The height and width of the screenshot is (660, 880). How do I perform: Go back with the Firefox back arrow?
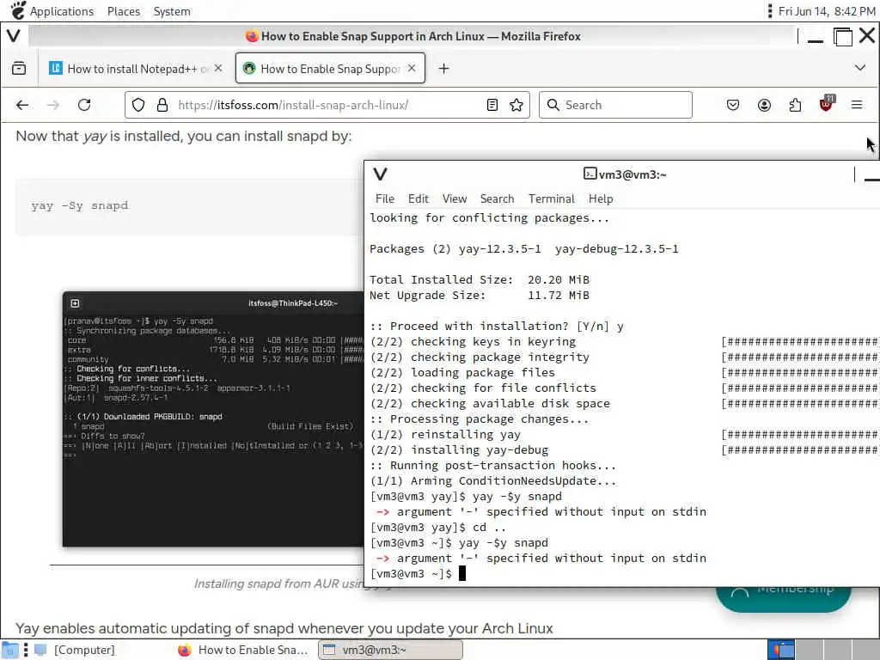click(x=22, y=105)
